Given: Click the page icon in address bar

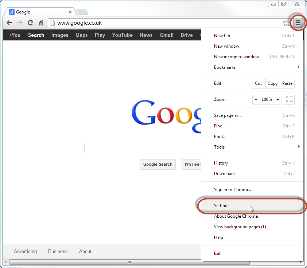Looking at the screenshot, I should pyautogui.click(x=52, y=23).
